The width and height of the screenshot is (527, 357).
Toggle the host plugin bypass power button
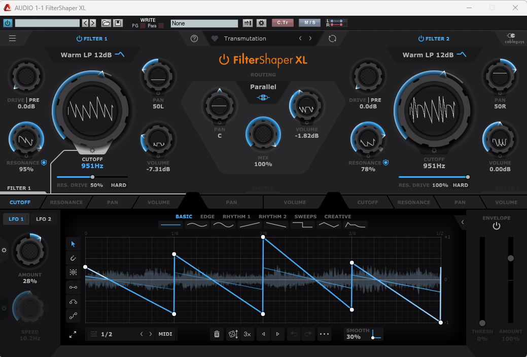8,23
